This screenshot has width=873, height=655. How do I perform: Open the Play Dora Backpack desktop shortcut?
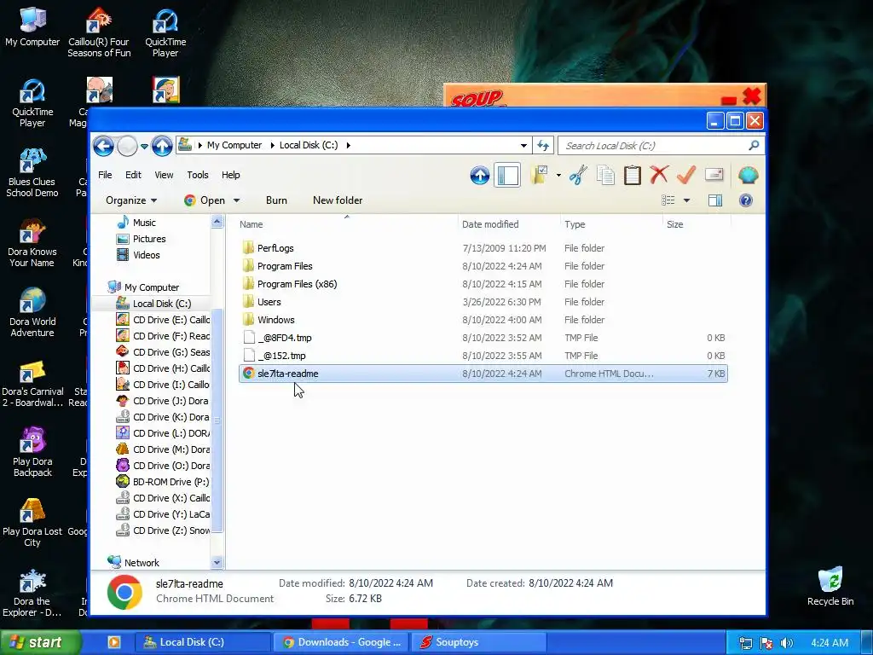pyautogui.click(x=32, y=452)
